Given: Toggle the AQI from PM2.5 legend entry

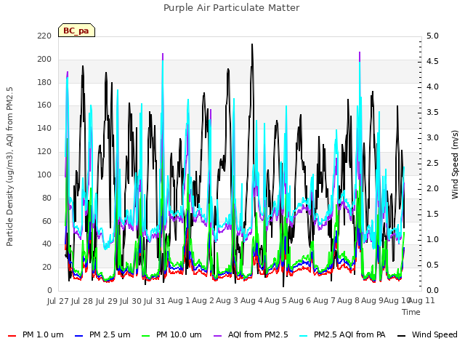Looking at the screenshot, I should [251, 334].
